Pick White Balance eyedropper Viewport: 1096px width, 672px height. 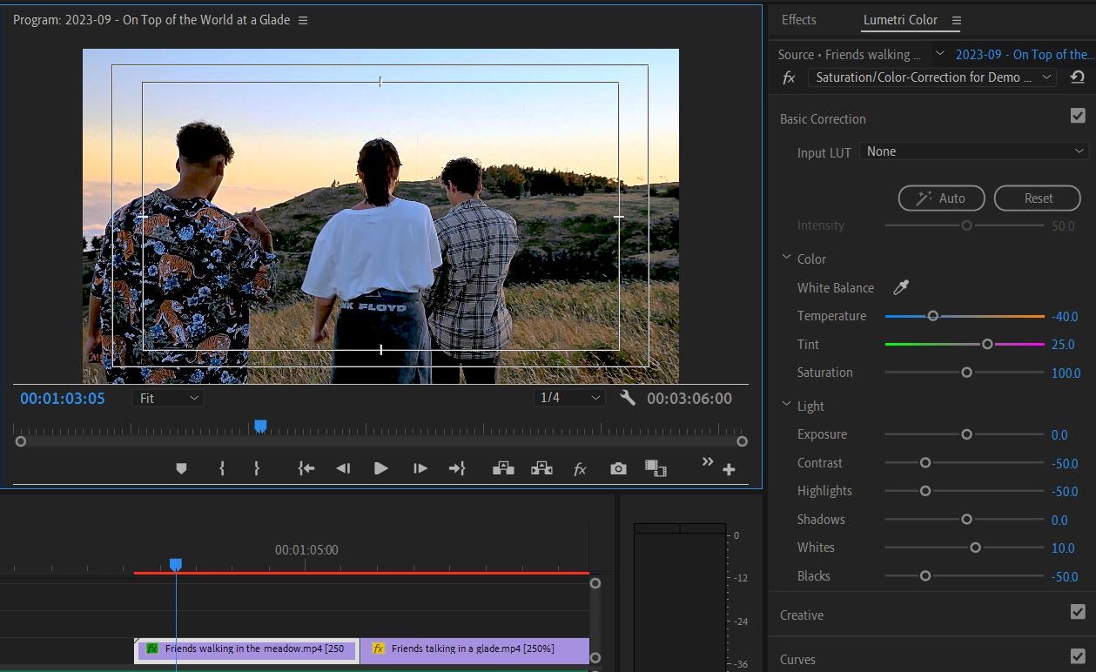pyautogui.click(x=901, y=287)
